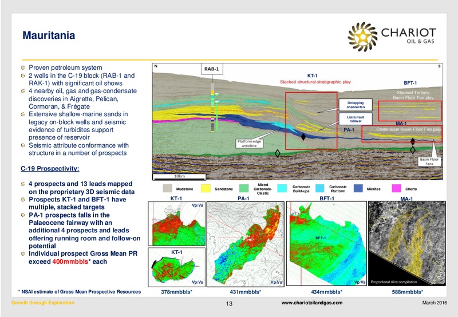The image size is (458, 317).
Task: Click the 10km scale bar
Action: point(179,177)
